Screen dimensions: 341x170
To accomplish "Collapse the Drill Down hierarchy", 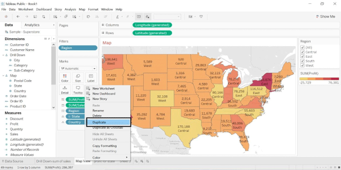I will [3, 55].
